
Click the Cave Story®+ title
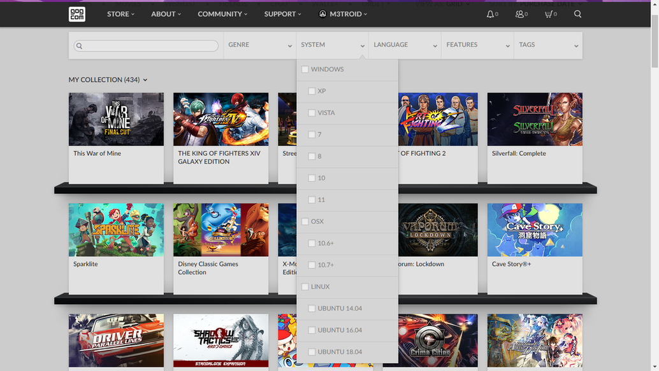pos(512,264)
